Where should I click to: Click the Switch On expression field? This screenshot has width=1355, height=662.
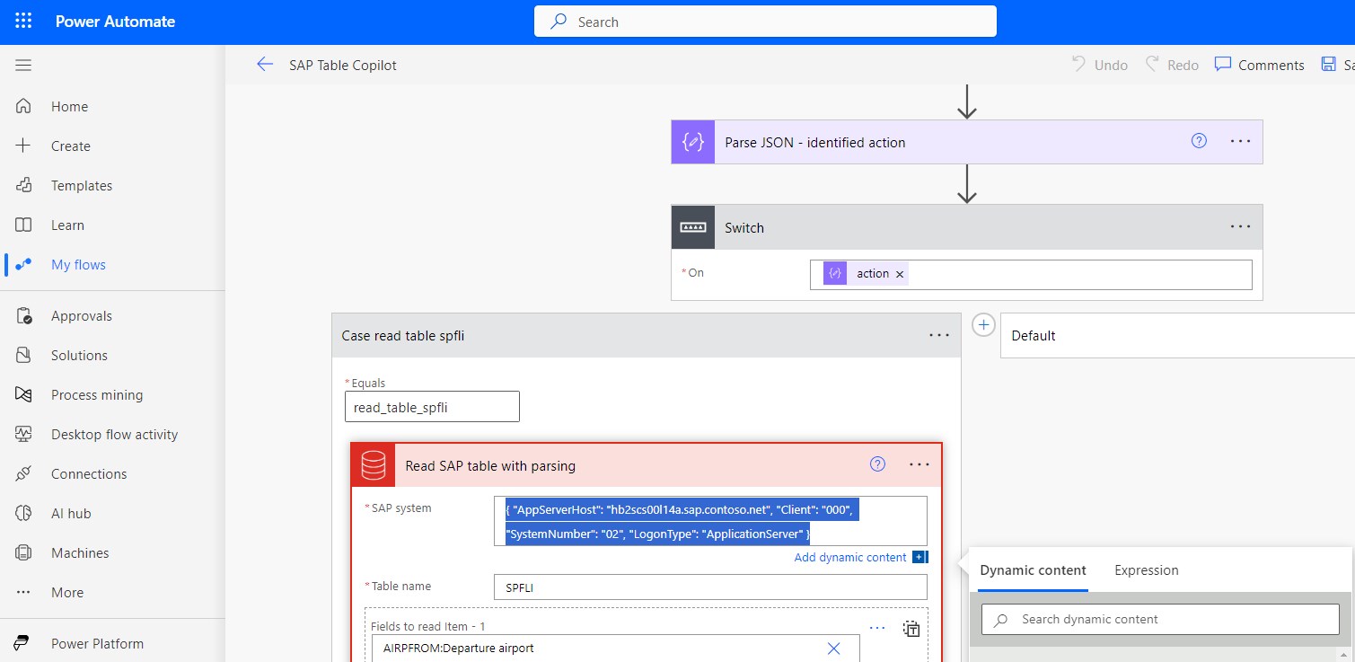pos(1031,274)
